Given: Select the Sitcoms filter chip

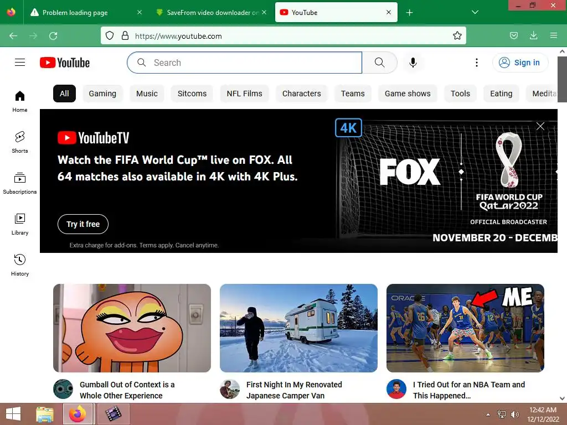Looking at the screenshot, I should pyautogui.click(x=192, y=94).
